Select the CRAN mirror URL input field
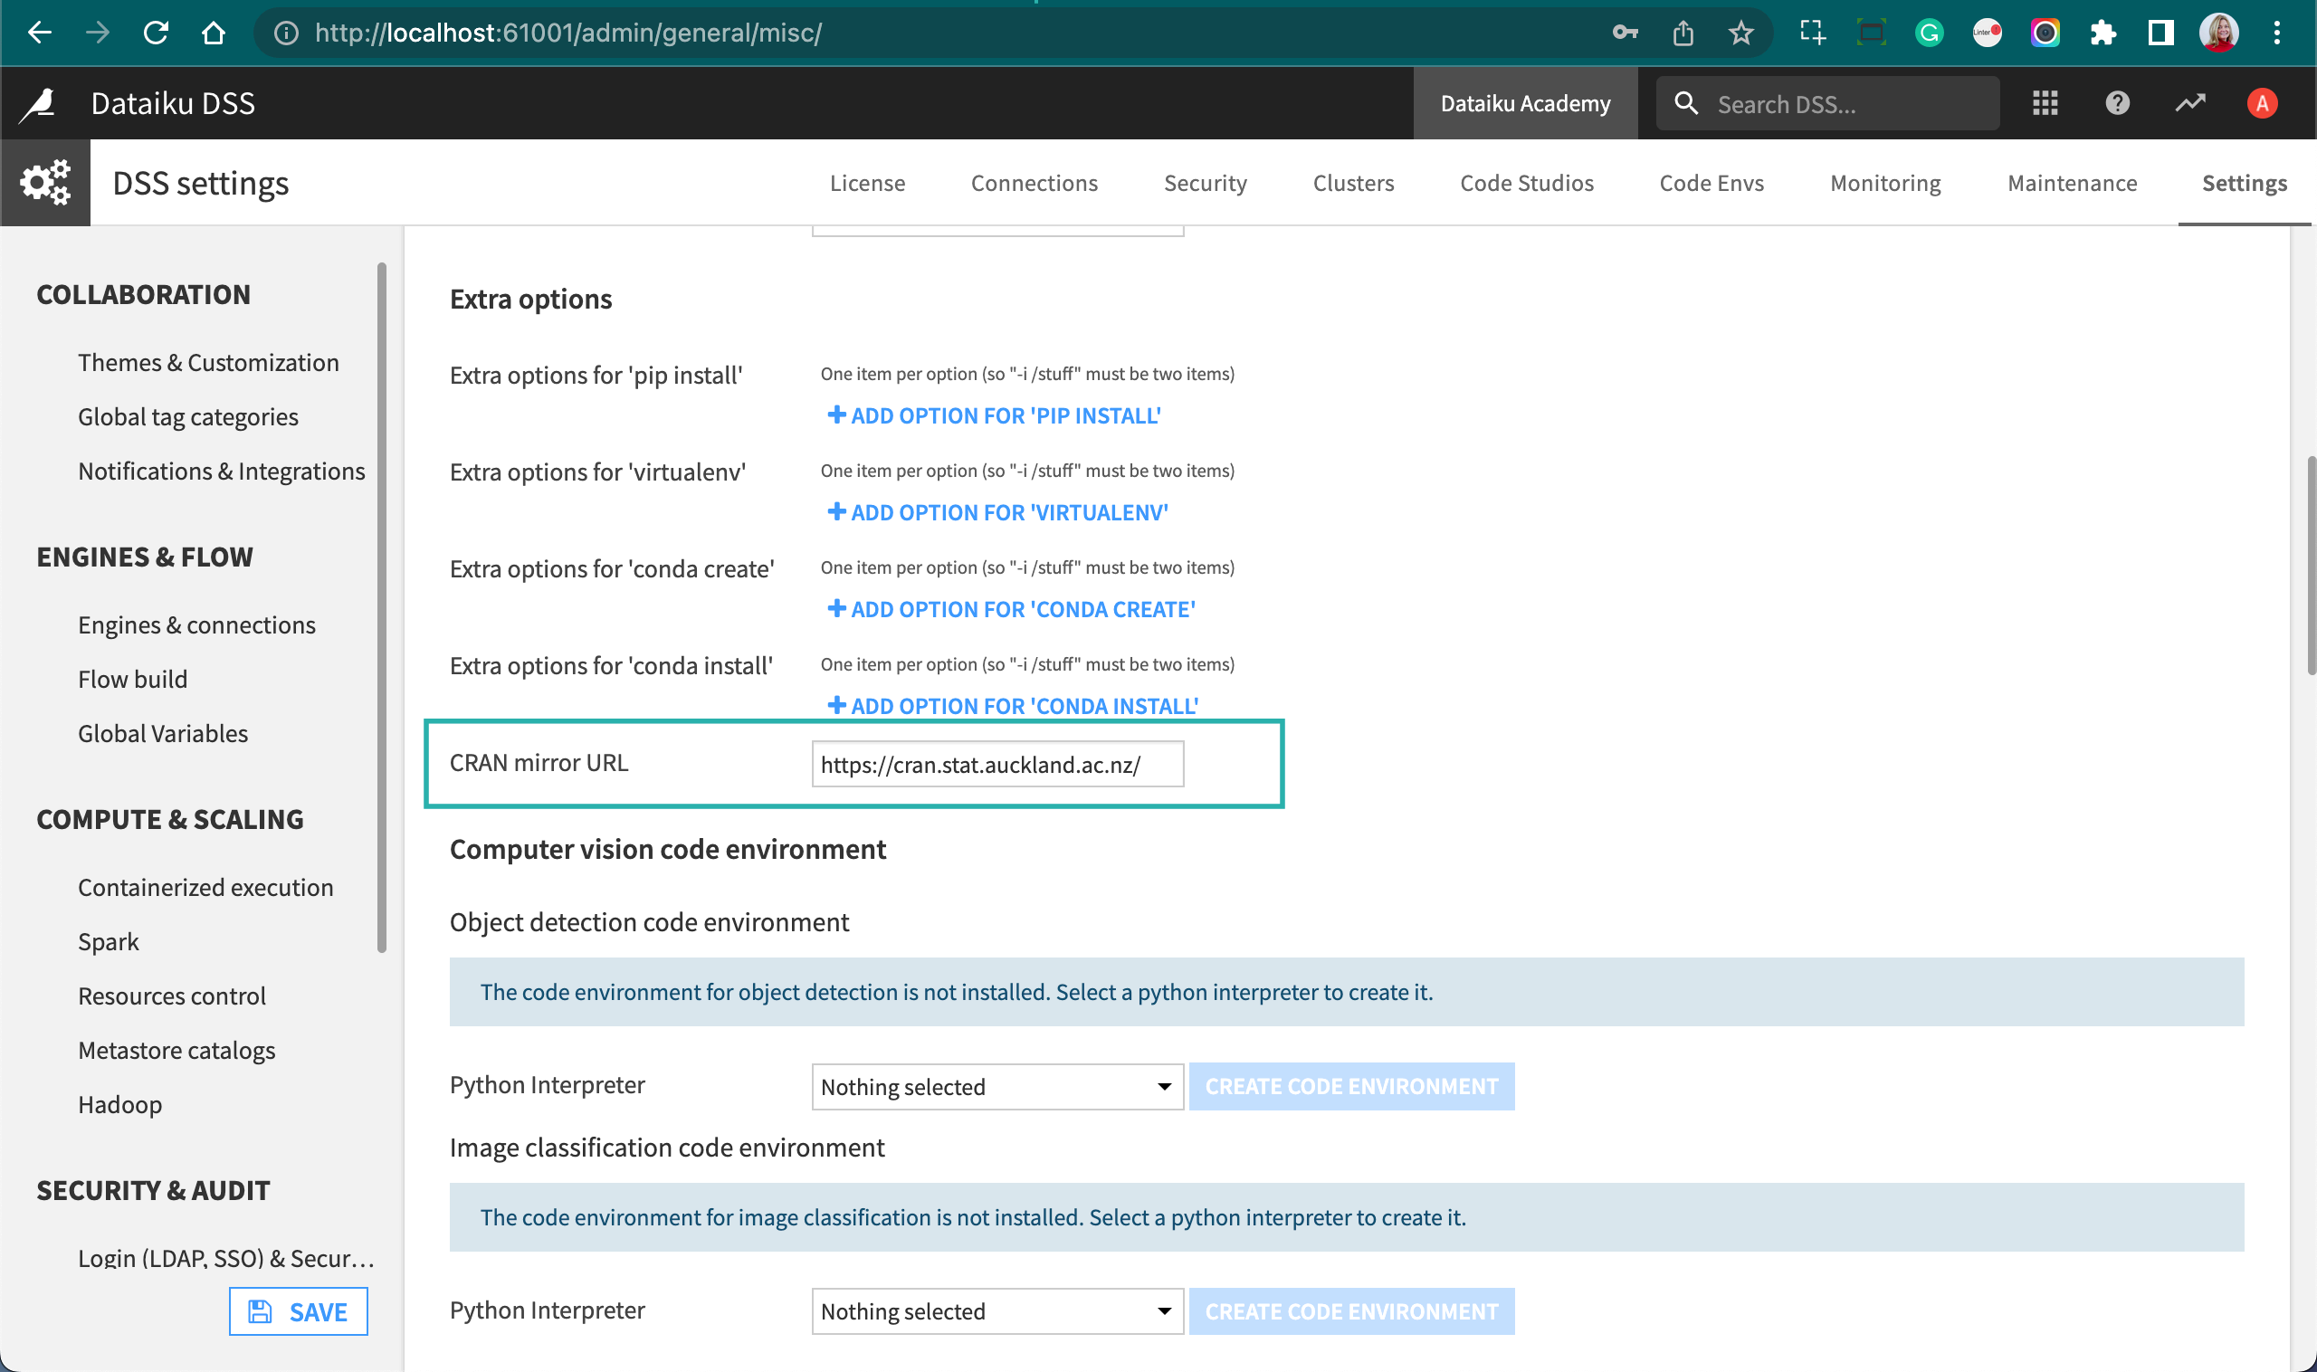The image size is (2317, 1372). tap(996, 764)
